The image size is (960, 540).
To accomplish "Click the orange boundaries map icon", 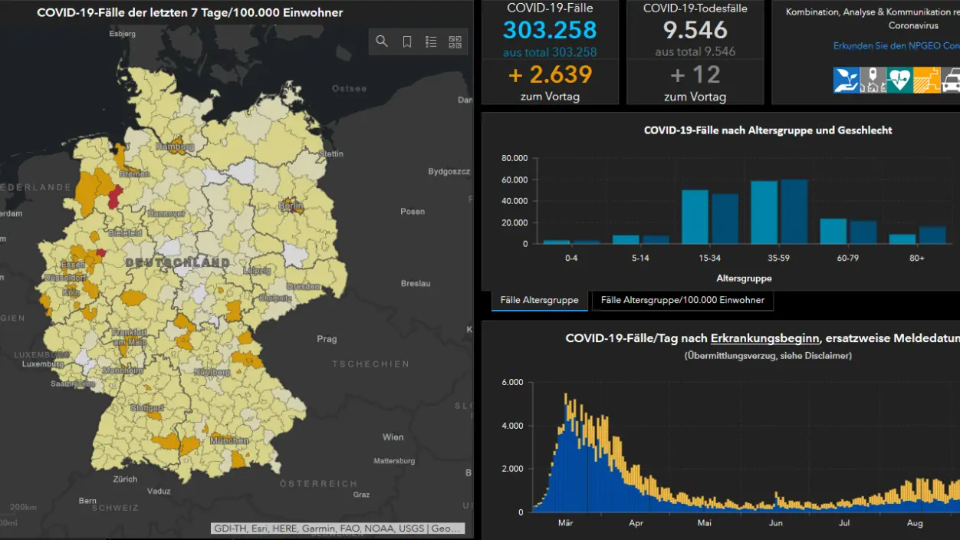I will [x=926, y=80].
